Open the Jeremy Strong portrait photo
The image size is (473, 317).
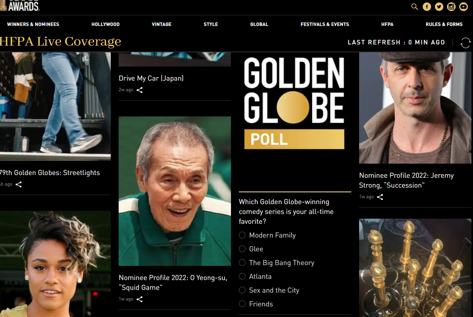click(415, 108)
